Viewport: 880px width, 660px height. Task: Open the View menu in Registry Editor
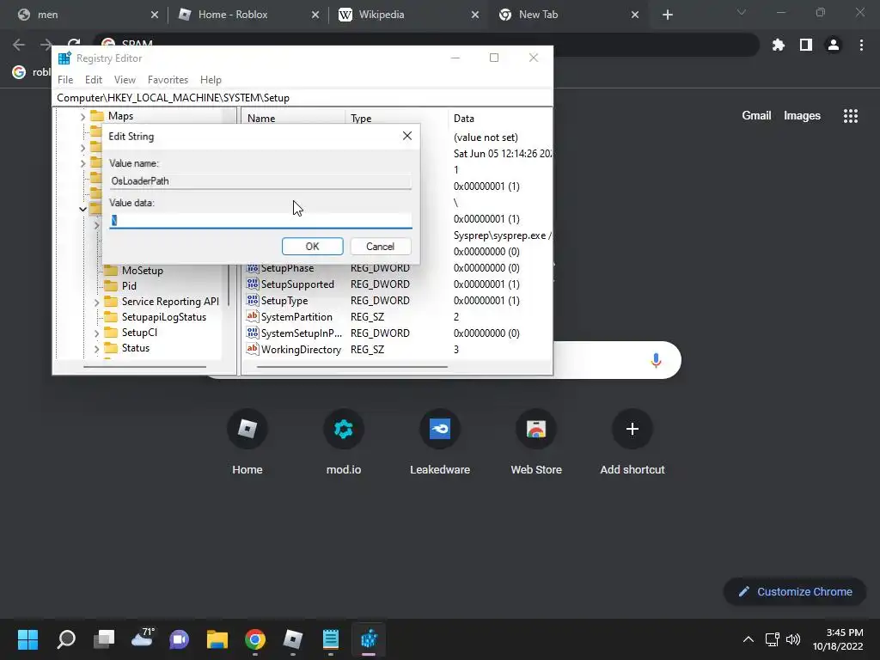[x=125, y=80]
